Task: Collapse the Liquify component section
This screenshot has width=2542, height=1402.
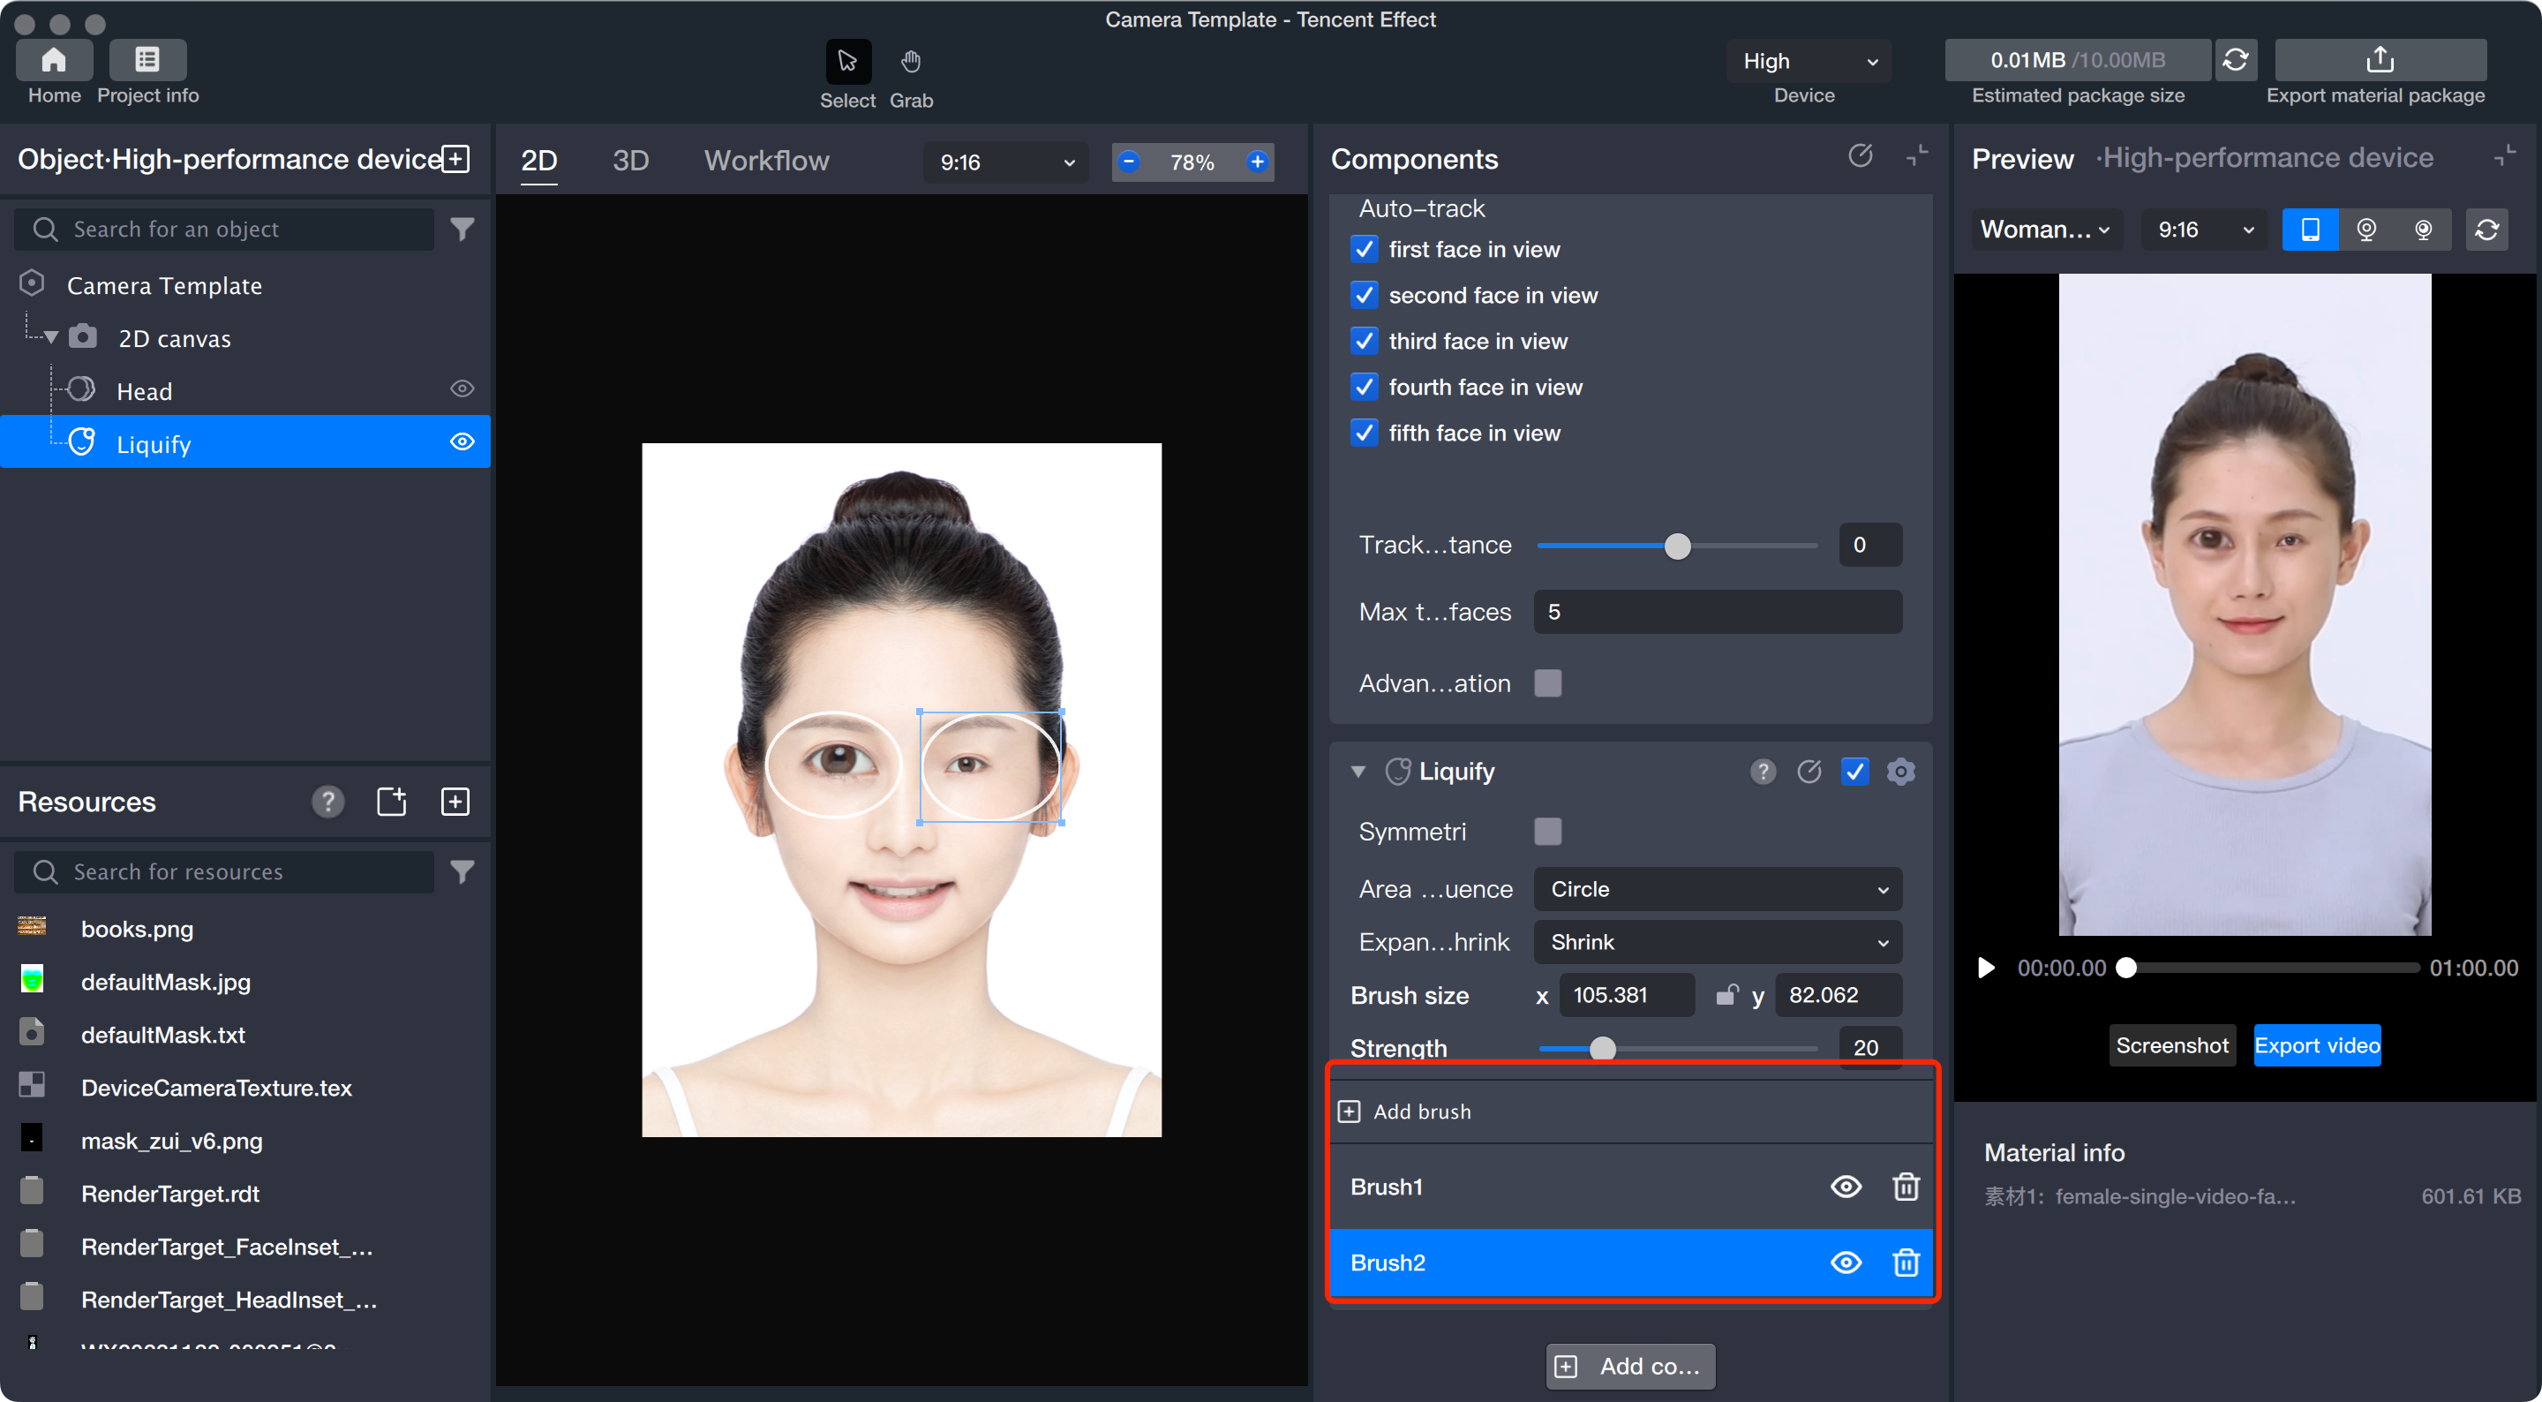Action: point(1357,771)
